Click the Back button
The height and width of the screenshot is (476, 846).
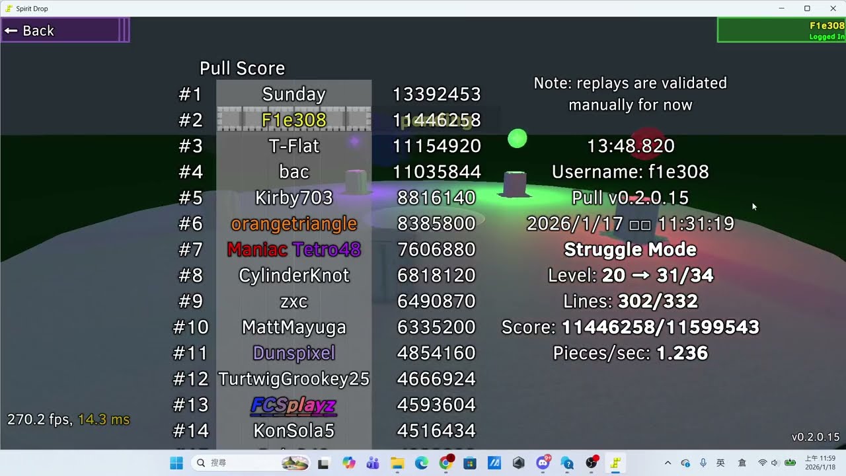pos(65,30)
